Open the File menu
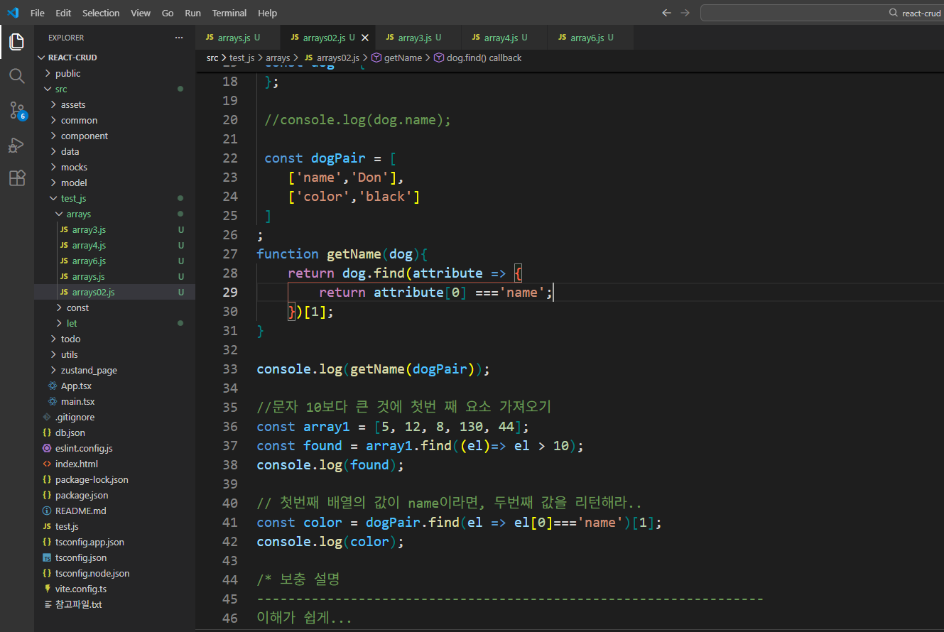Image resolution: width=944 pixels, height=632 pixels. 38,13
